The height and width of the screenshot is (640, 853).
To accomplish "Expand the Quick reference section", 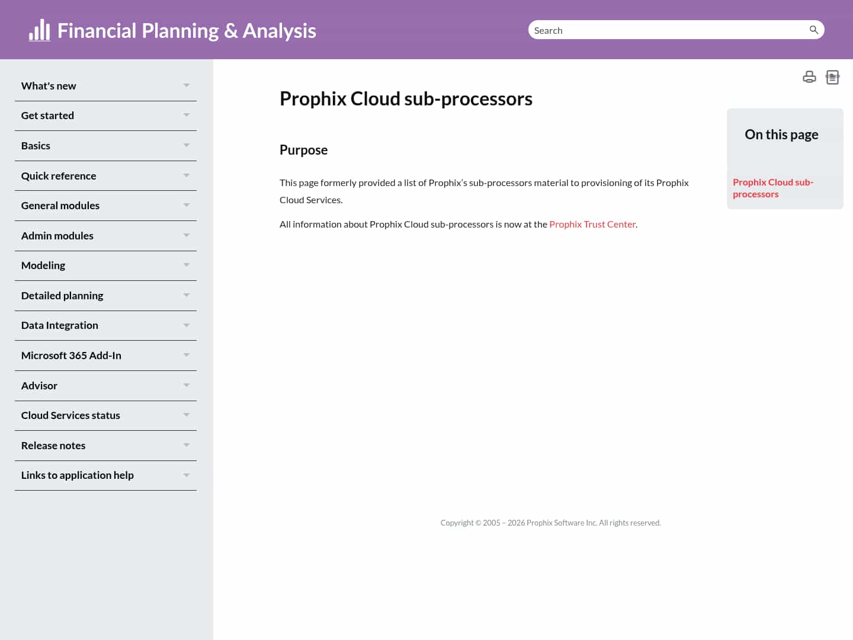I will tap(186, 175).
